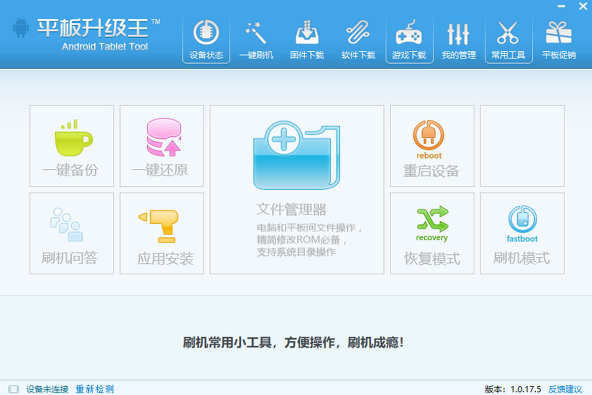Click the 应用安装 yellow drill icon
The width and height of the screenshot is (592, 395).
click(159, 226)
